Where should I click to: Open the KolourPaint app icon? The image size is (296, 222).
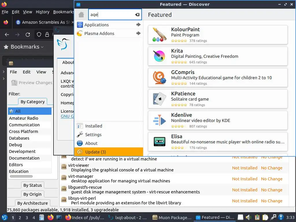[x=160, y=35]
